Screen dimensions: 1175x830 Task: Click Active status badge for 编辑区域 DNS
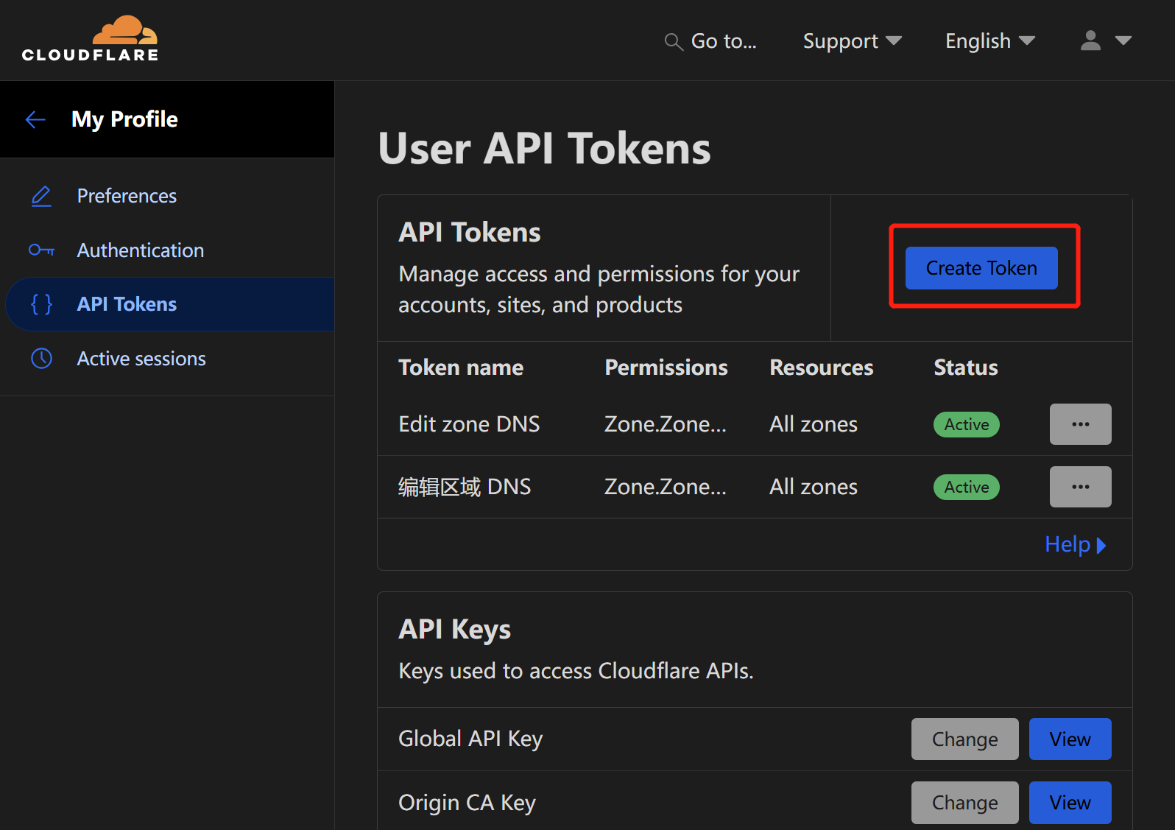tap(966, 487)
